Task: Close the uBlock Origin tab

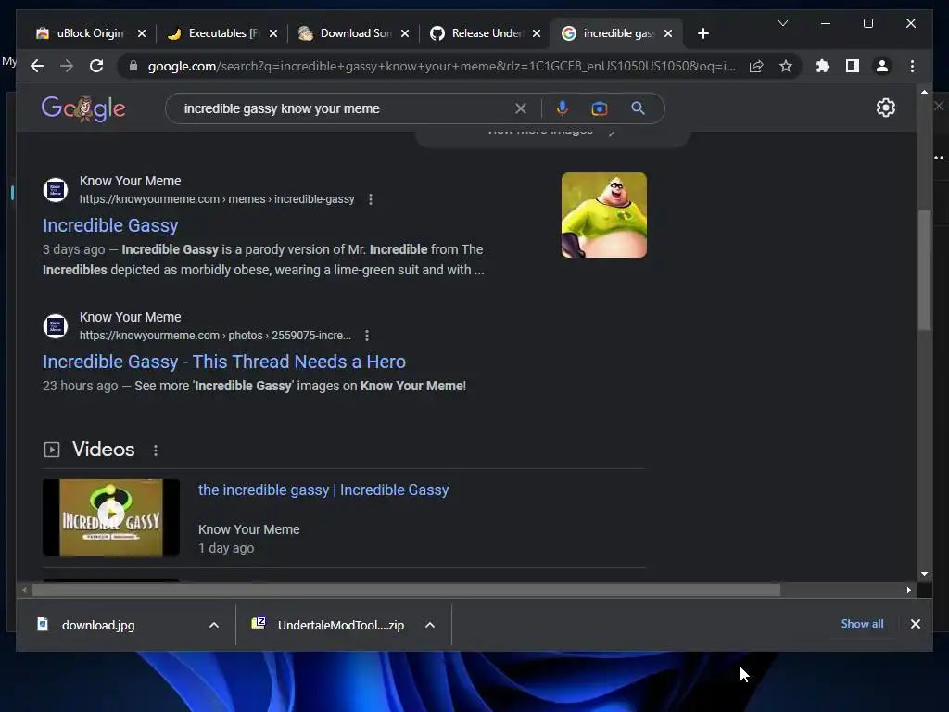Action: (142, 33)
